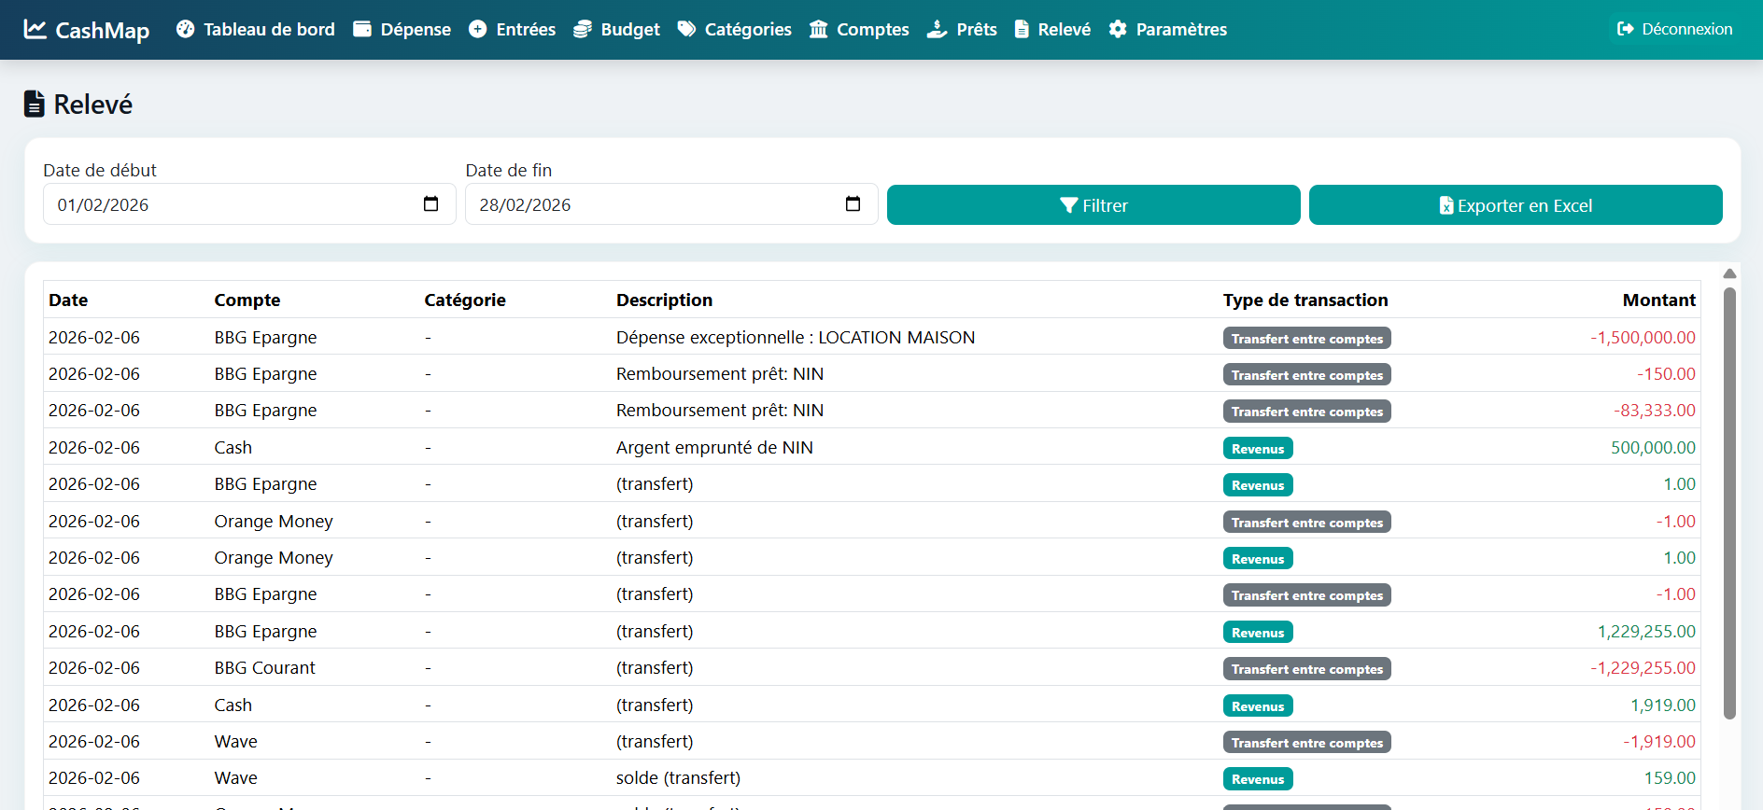Click the CashMap chart logo icon

click(35, 29)
